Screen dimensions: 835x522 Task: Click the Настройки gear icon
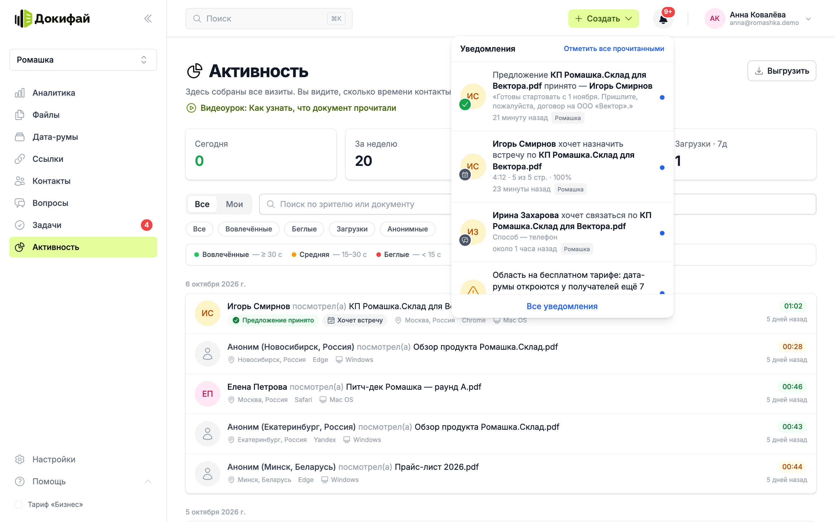pyautogui.click(x=20, y=460)
